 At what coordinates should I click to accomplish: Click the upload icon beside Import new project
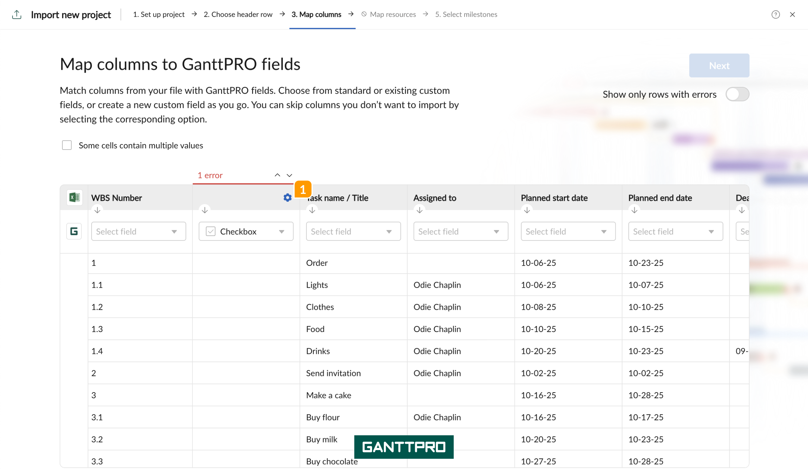tap(17, 14)
